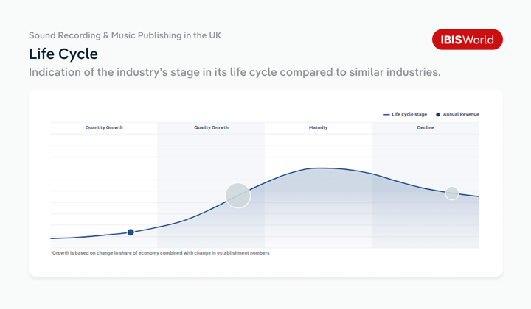The width and height of the screenshot is (531, 309).
Task: Click the 'Sound Recording & Music Publishing' heading
Action: tap(125, 35)
